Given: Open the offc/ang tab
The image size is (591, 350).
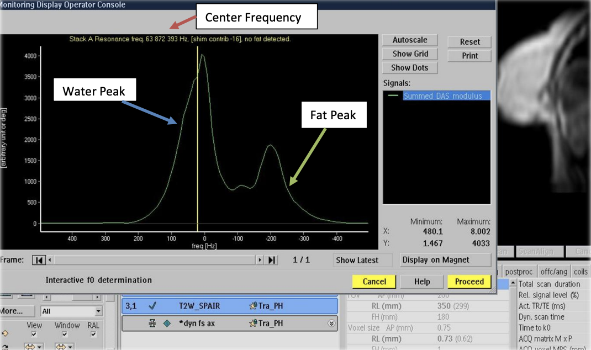Looking at the screenshot, I should point(553,272).
